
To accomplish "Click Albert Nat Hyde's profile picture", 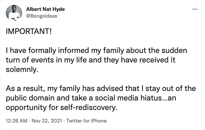I will tap(14, 13).
